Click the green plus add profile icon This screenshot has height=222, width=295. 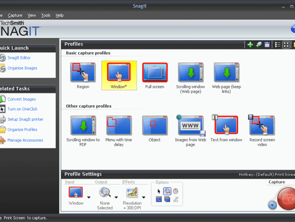(x=250, y=45)
